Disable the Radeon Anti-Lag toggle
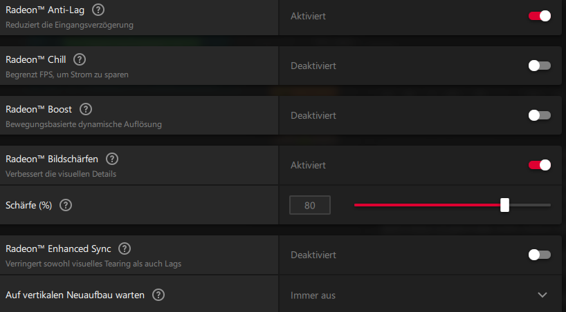566x312 pixels. tap(539, 16)
